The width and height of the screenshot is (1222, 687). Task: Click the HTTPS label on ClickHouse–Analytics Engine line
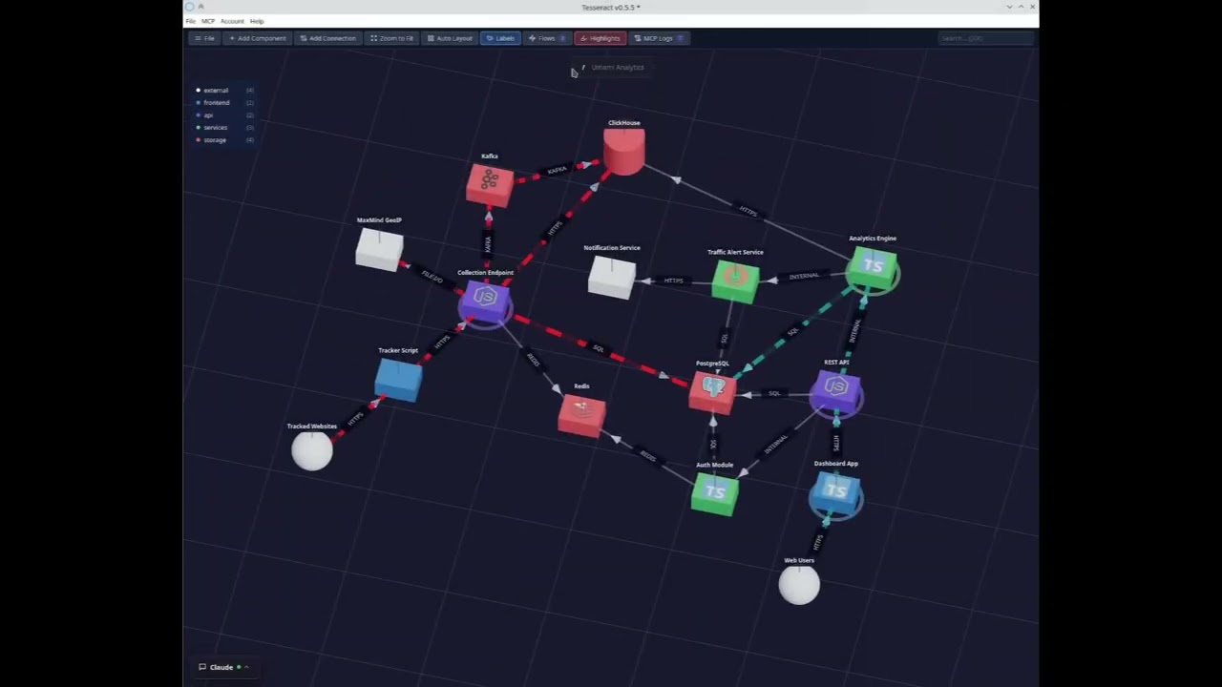tap(748, 211)
